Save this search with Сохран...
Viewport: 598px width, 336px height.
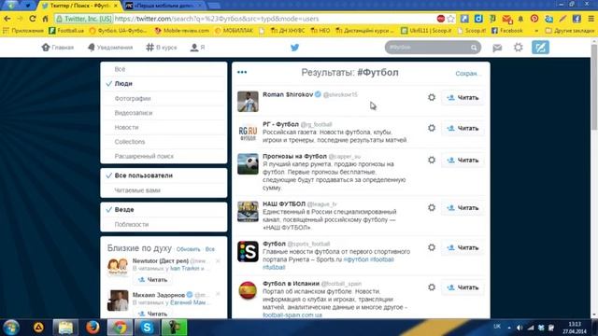click(x=467, y=73)
